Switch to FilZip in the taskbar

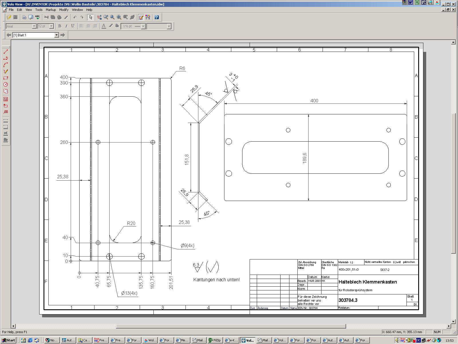coord(215,340)
